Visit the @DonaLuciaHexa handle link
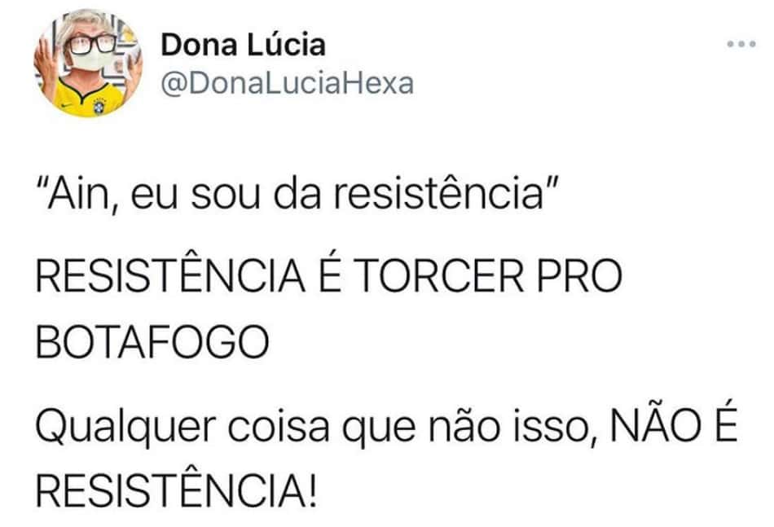This screenshot has height=527, width=774. click(288, 83)
